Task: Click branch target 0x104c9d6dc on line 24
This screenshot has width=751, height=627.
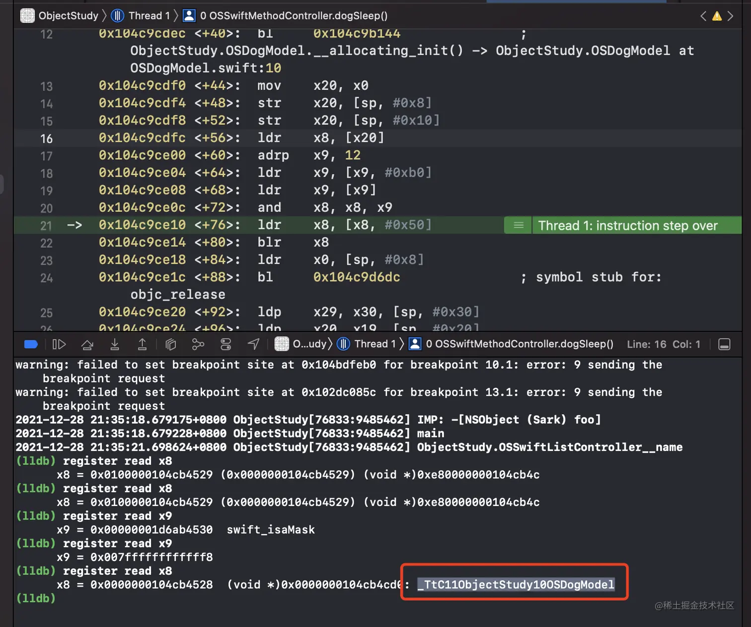Action: pyautogui.click(x=357, y=277)
